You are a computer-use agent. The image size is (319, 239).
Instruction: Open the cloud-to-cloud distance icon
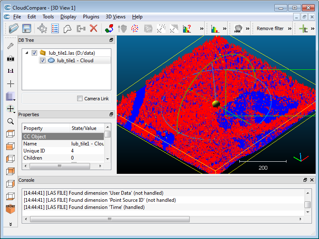pos(161,28)
